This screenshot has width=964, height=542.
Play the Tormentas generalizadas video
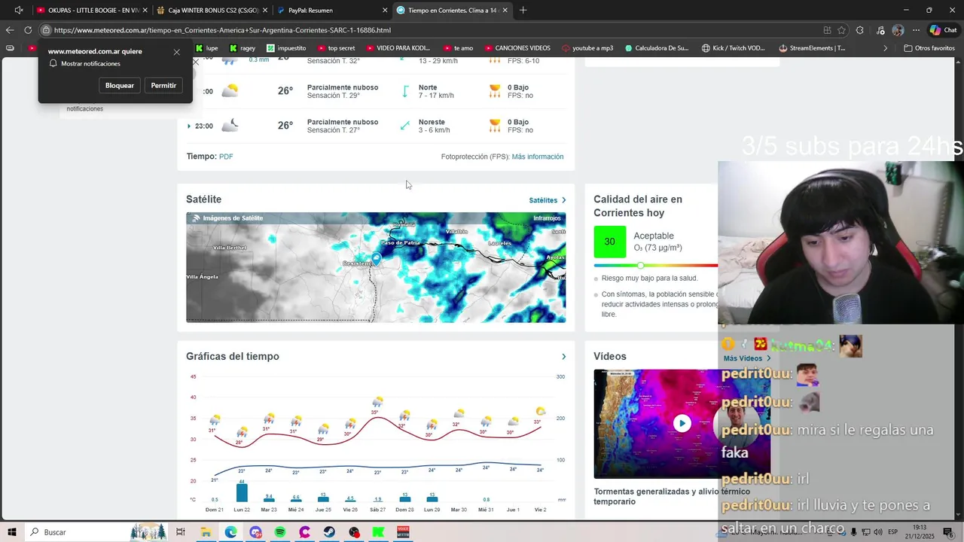[682, 423]
